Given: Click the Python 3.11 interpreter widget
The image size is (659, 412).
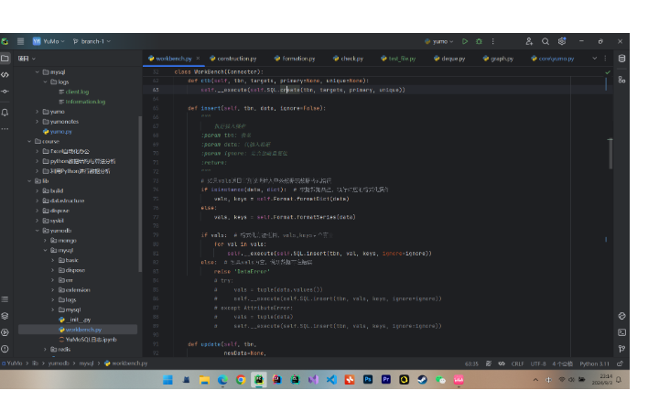Looking at the screenshot, I should pos(594,363).
